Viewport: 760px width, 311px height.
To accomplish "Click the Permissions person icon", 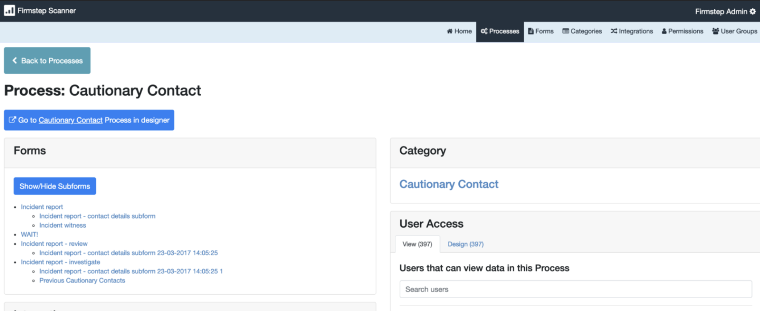I will 664,31.
